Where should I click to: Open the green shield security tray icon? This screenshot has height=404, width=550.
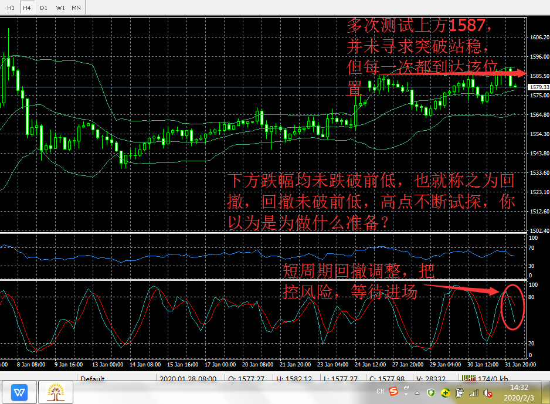tap(431, 393)
